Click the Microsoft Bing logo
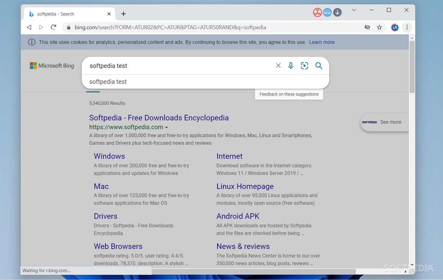The image size is (443, 280). coord(52,66)
